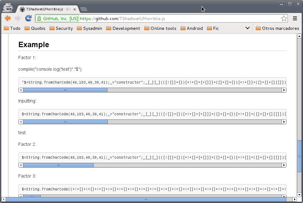
Task: Minimize the browser window
Action: click(282, 4)
